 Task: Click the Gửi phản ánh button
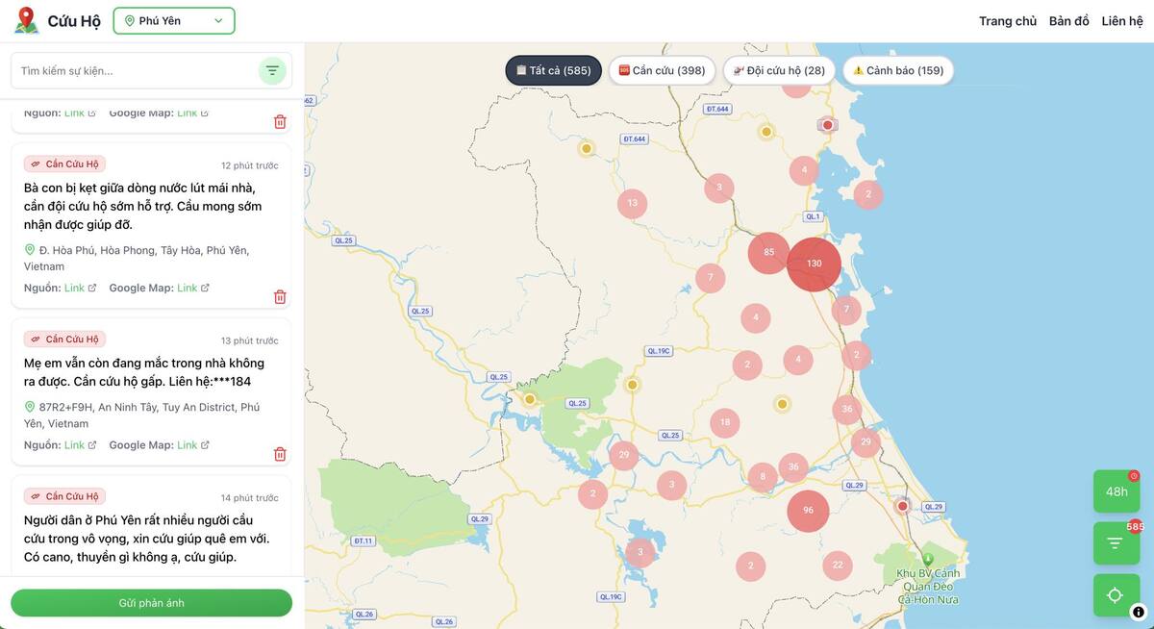[151, 603]
